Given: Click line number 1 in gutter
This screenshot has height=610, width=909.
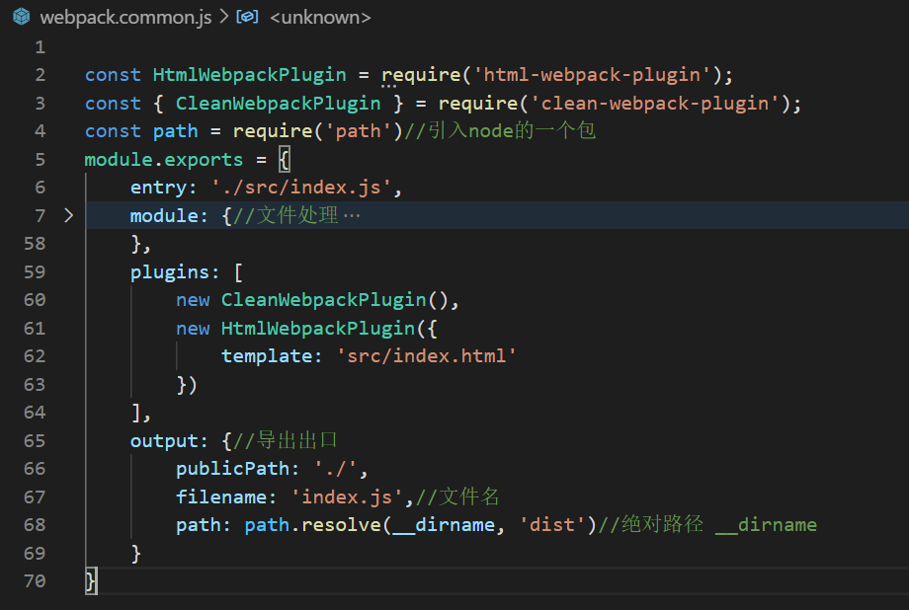Looking at the screenshot, I should coord(40,47).
